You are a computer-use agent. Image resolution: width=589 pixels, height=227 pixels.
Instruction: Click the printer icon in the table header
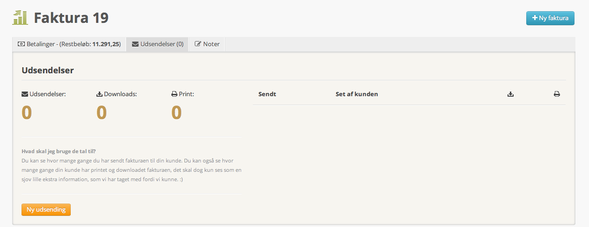[x=557, y=94]
